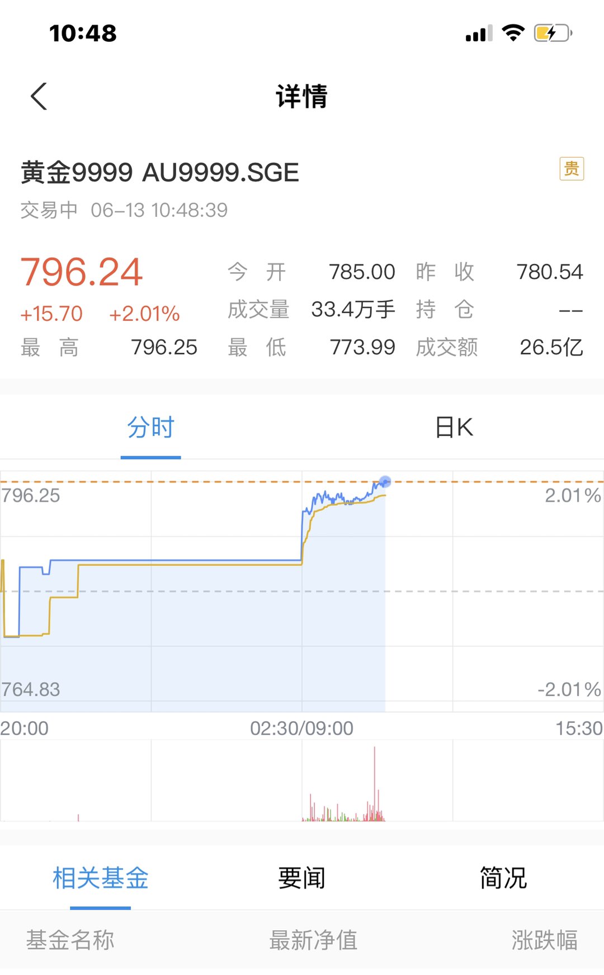Tap the 黄金9999 AU9999.SGE title

[160, 172]
